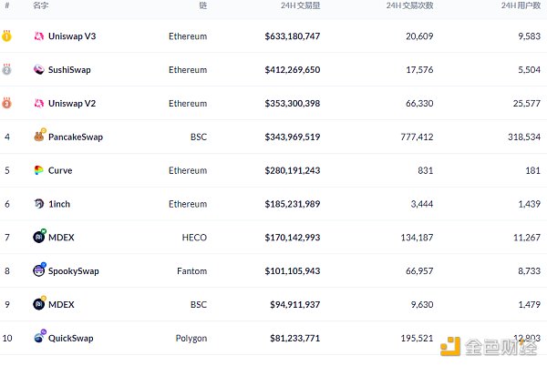The image size is (547, 366).
Task: Click the PancakeSwap bunny icon
Action: (x=38, y=137)
